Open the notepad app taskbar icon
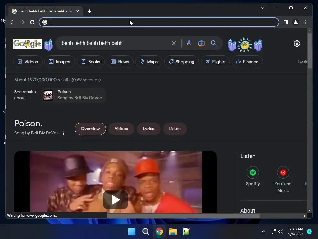The height and width of the screenshot is (239, 318). click(x=186, y=232)
